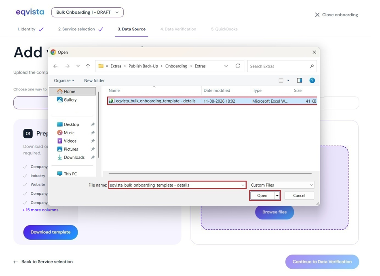
Task: Click the Cancel button
Action: (x=299, y=196)
